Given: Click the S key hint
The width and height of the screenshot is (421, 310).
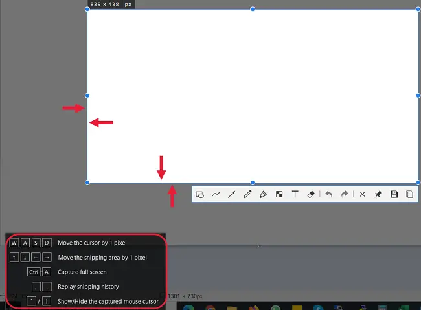Looking at the screenshot, I should pyautogui.click(x=36, y=243).
